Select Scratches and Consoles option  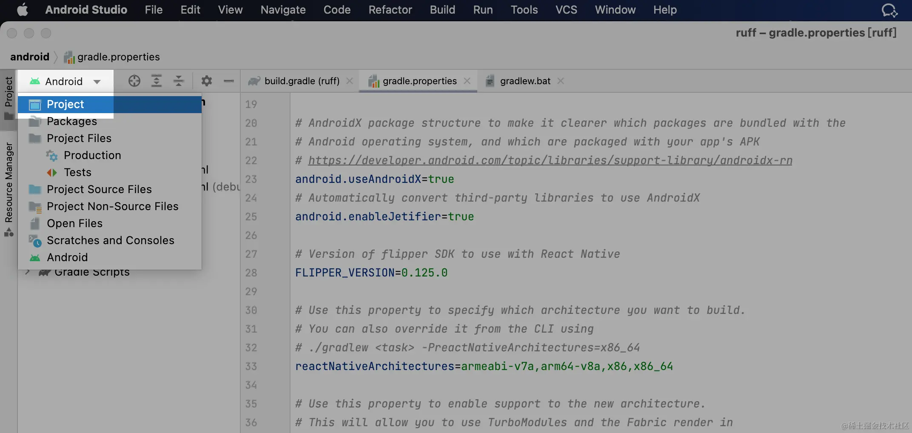[110, 240]
